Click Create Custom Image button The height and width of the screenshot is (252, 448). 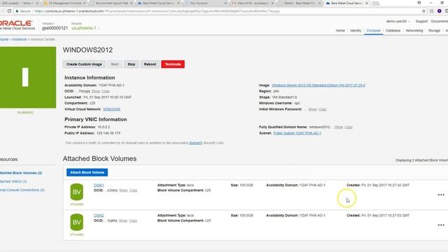(x=84, y=64)
